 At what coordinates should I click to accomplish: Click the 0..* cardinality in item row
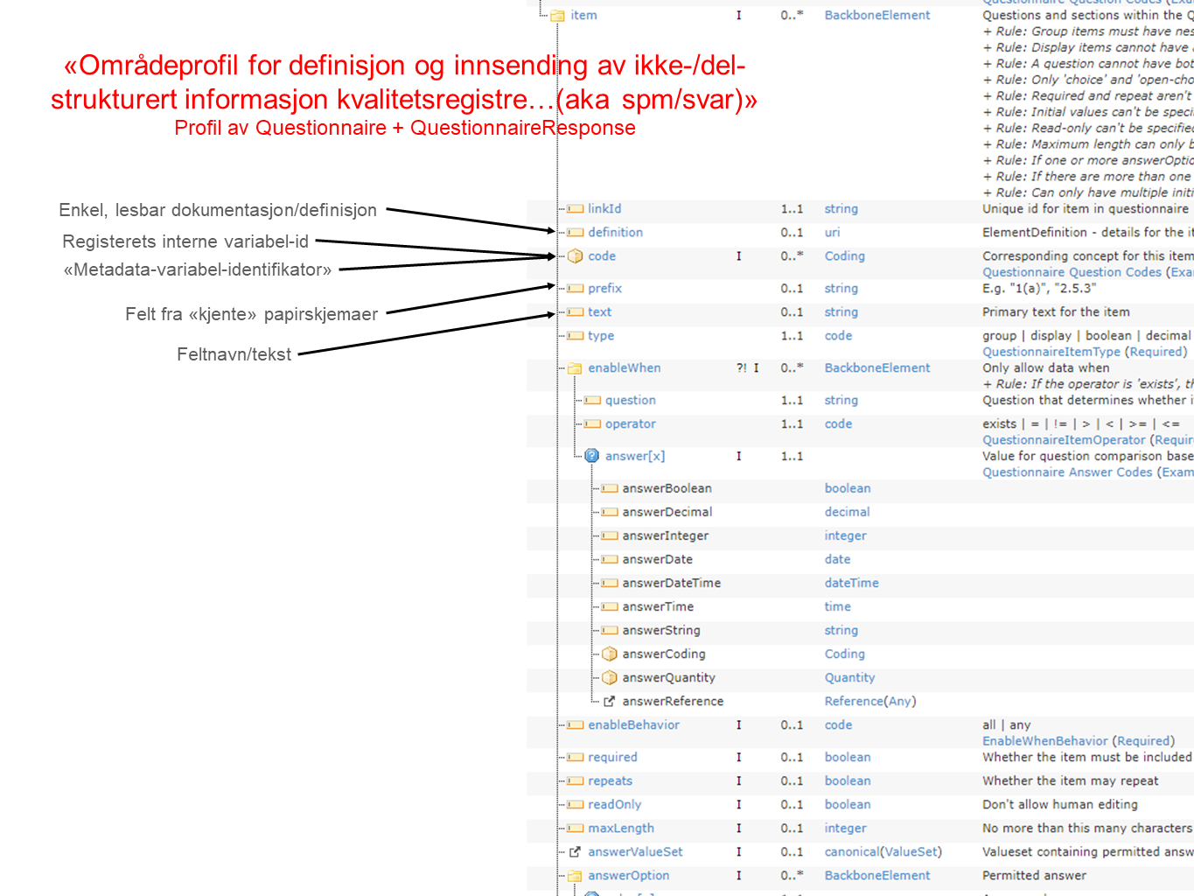(793, 16)
